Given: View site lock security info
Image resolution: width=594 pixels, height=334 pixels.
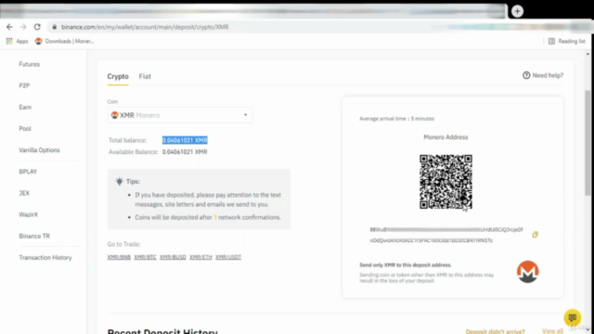Looking at the screenshot, I should click(54, 27).
